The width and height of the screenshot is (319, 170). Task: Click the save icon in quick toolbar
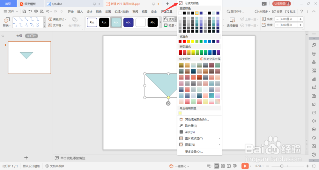24,11
